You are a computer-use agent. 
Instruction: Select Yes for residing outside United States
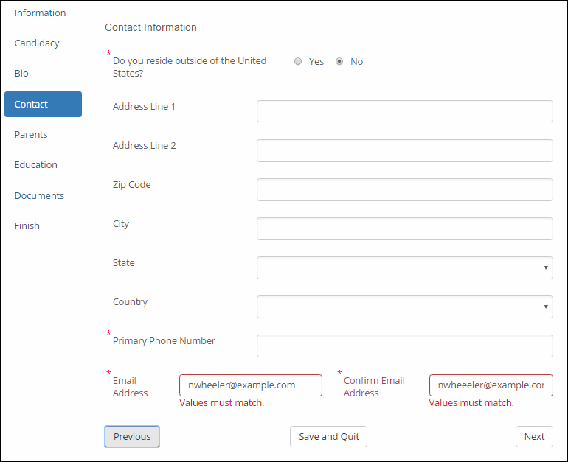[x=298, y=62]
